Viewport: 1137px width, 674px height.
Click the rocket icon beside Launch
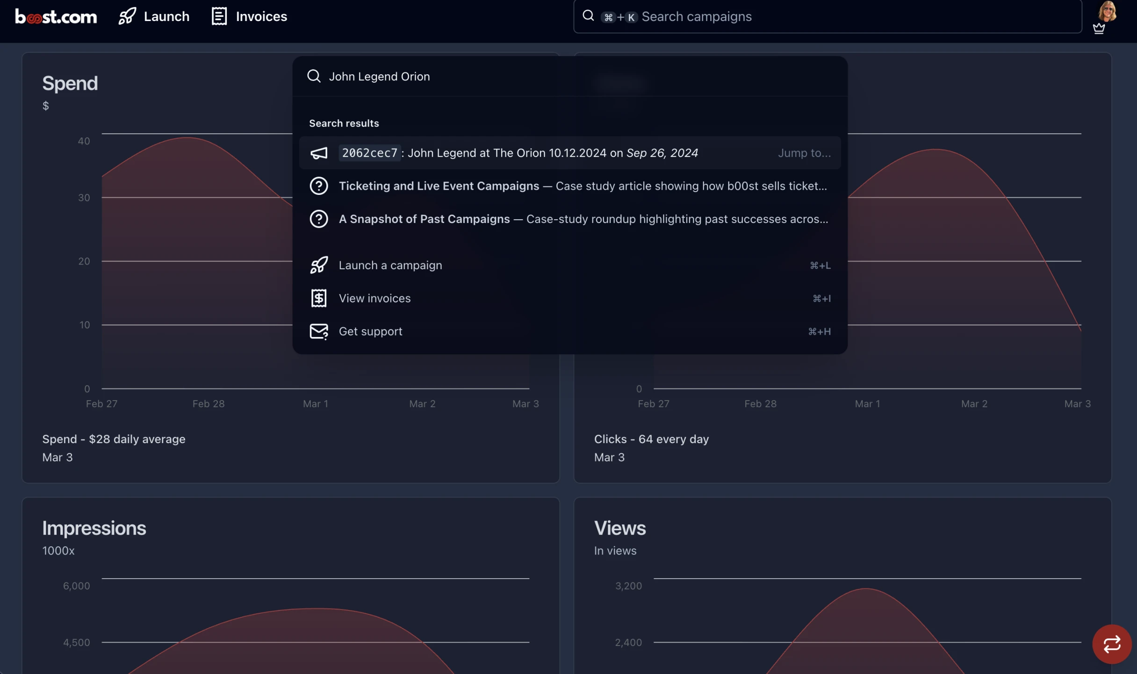(x=127, y=16)
